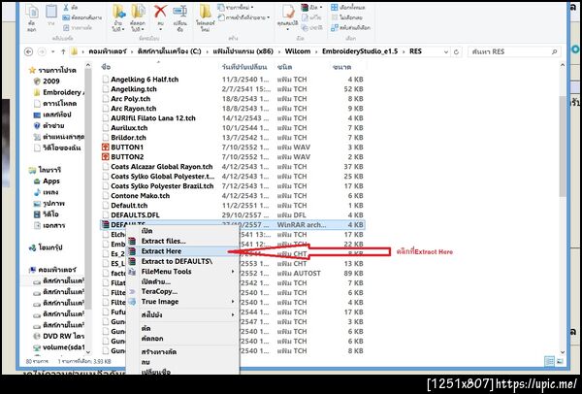Sort by the Date modified column header
Viewport: 582px width, 394px height.
tap(245, 67)
